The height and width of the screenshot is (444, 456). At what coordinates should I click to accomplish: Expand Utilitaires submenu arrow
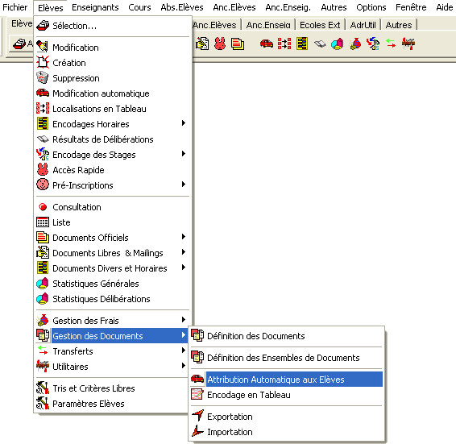pos(183,366)
